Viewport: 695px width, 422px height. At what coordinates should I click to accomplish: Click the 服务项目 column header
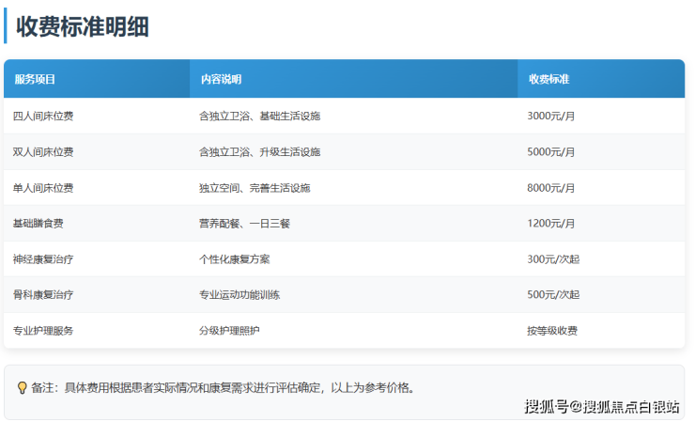click(x=35, y=79)
